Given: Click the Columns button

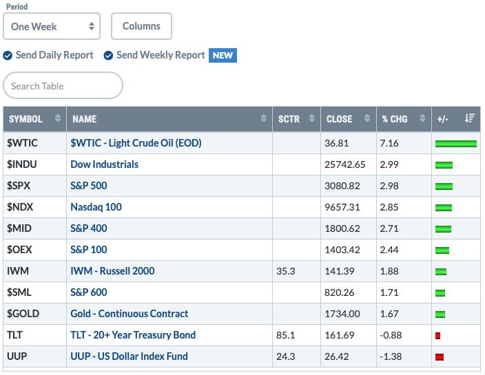Looking at the screenshot, I should (x=141, y=26).
